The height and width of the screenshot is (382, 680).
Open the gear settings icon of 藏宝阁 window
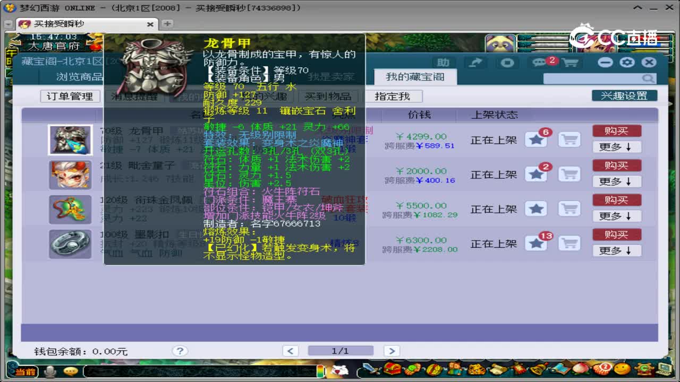click(627, 62)
